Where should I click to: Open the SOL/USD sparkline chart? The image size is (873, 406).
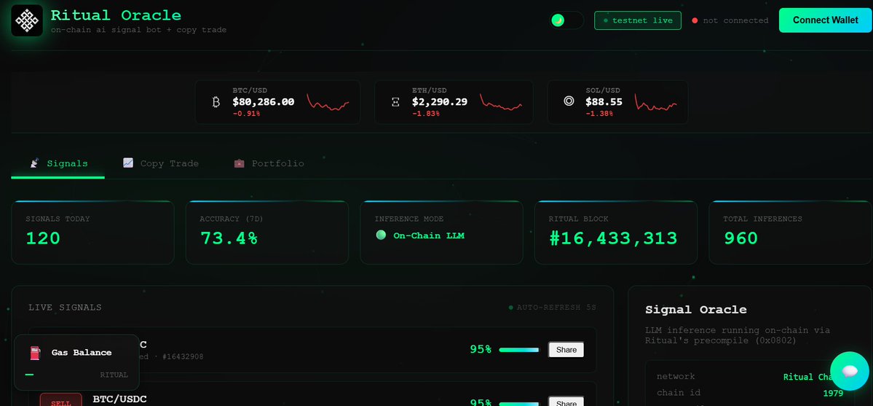pyautogui.click(x=656, y=102)
